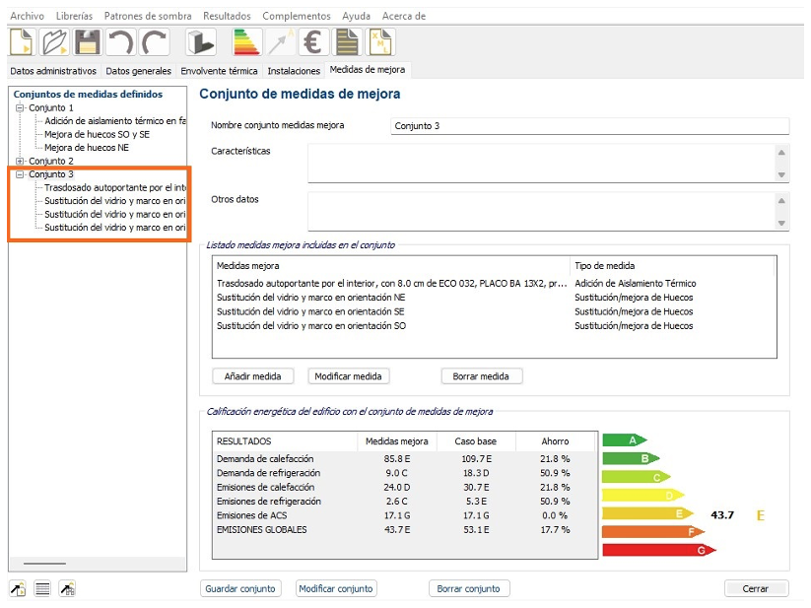Open the Resultados menu

click(227, 16)
